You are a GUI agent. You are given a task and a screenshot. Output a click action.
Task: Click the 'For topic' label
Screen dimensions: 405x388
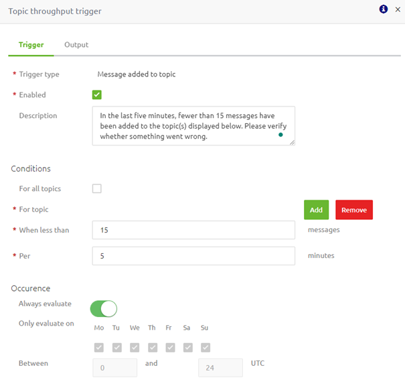(x=33, y=209)
